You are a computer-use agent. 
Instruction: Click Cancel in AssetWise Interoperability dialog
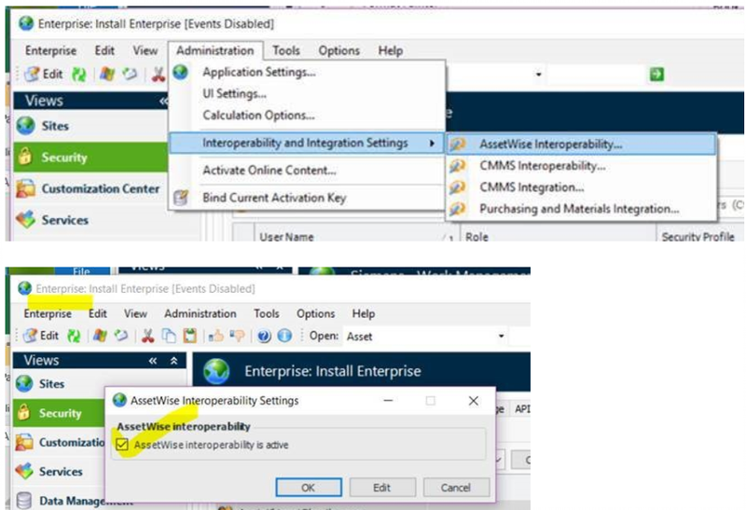pyautogui.click(x=456, y=488)
